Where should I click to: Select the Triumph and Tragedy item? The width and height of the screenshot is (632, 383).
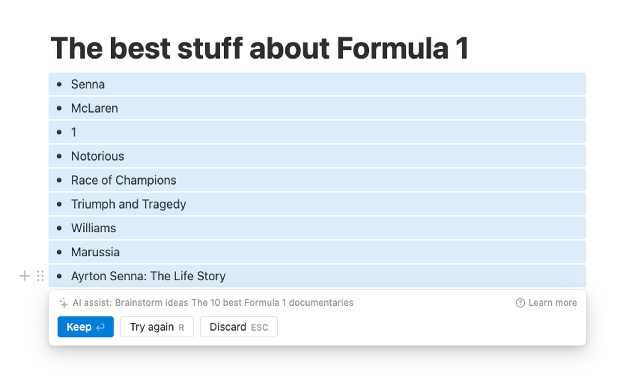coord(129,204)
